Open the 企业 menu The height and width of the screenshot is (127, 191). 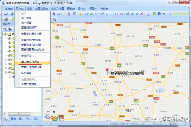[x=30, y=9]
